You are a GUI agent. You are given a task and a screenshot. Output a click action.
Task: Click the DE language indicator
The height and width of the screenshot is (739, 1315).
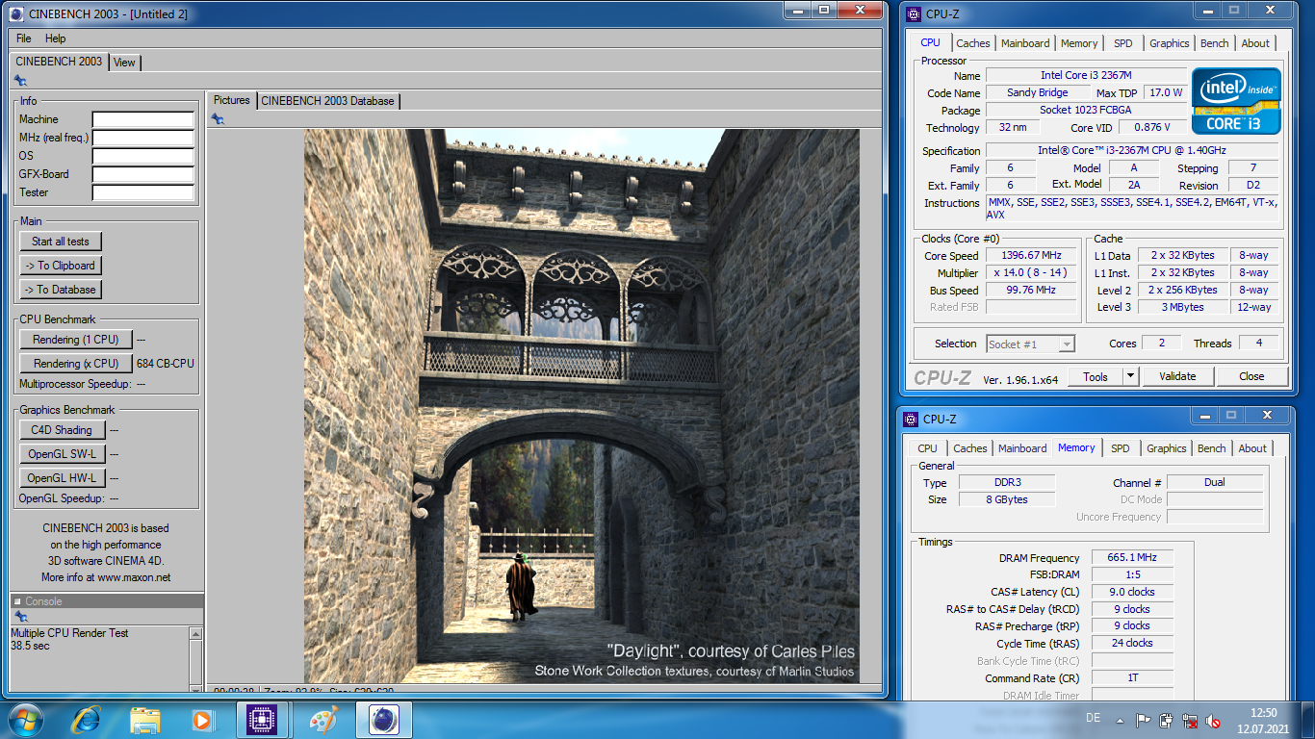(x=1093, y=719)
